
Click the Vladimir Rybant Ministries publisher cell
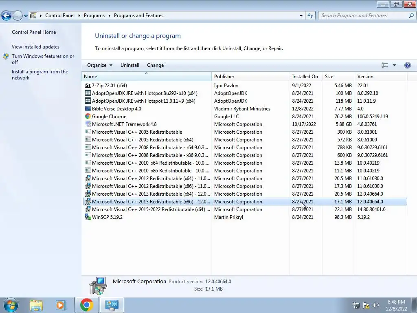coord(242,108)
